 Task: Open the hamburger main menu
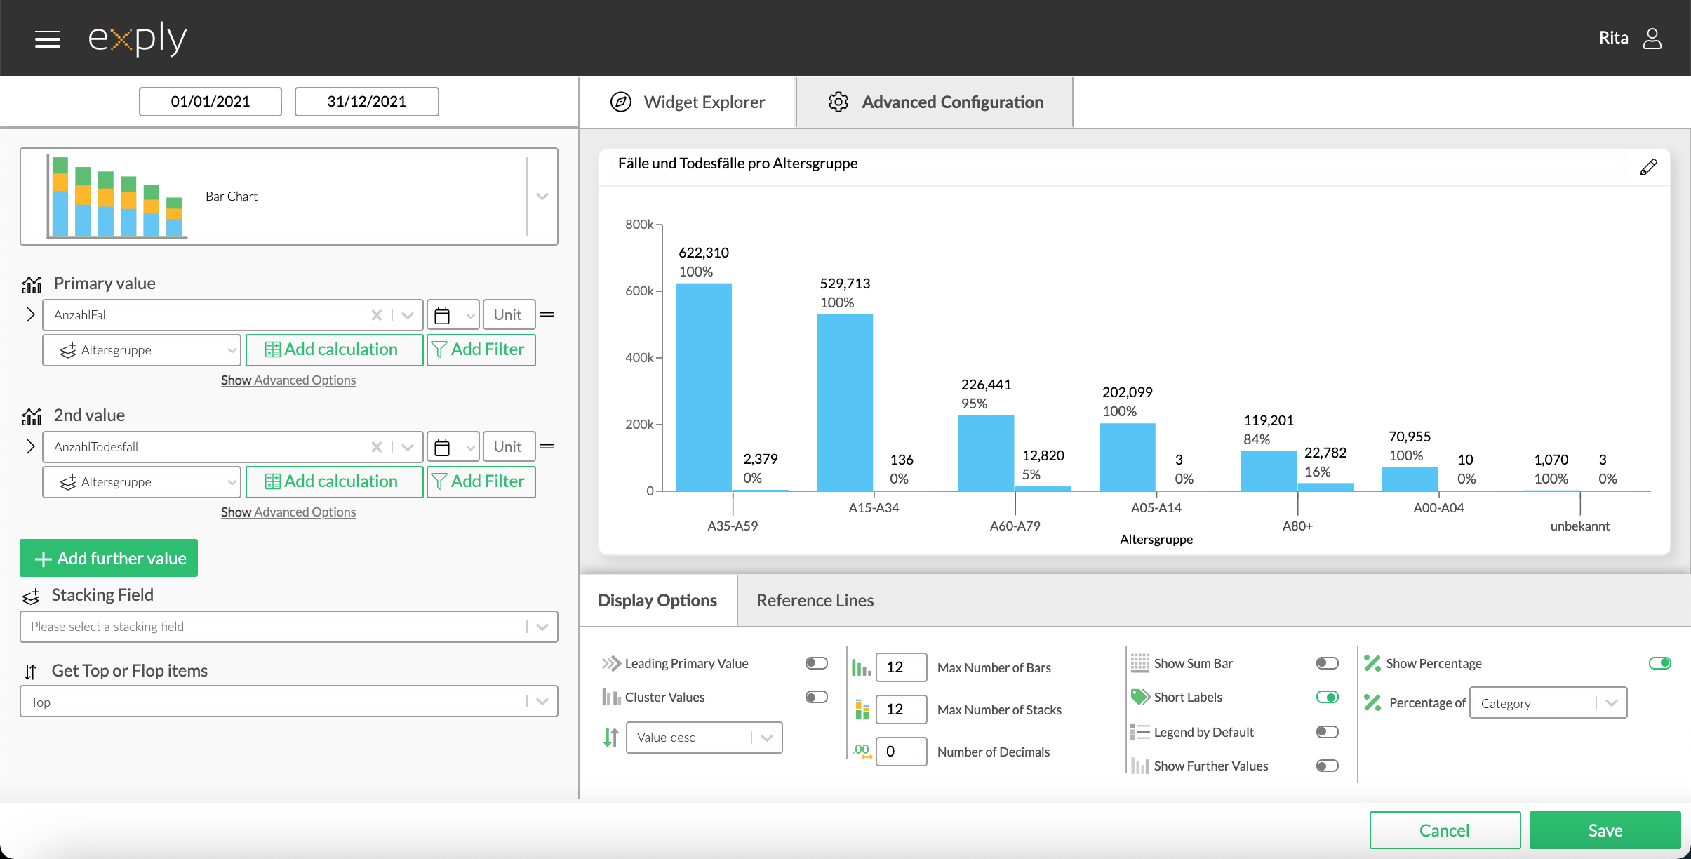click(x=48, y=39)
